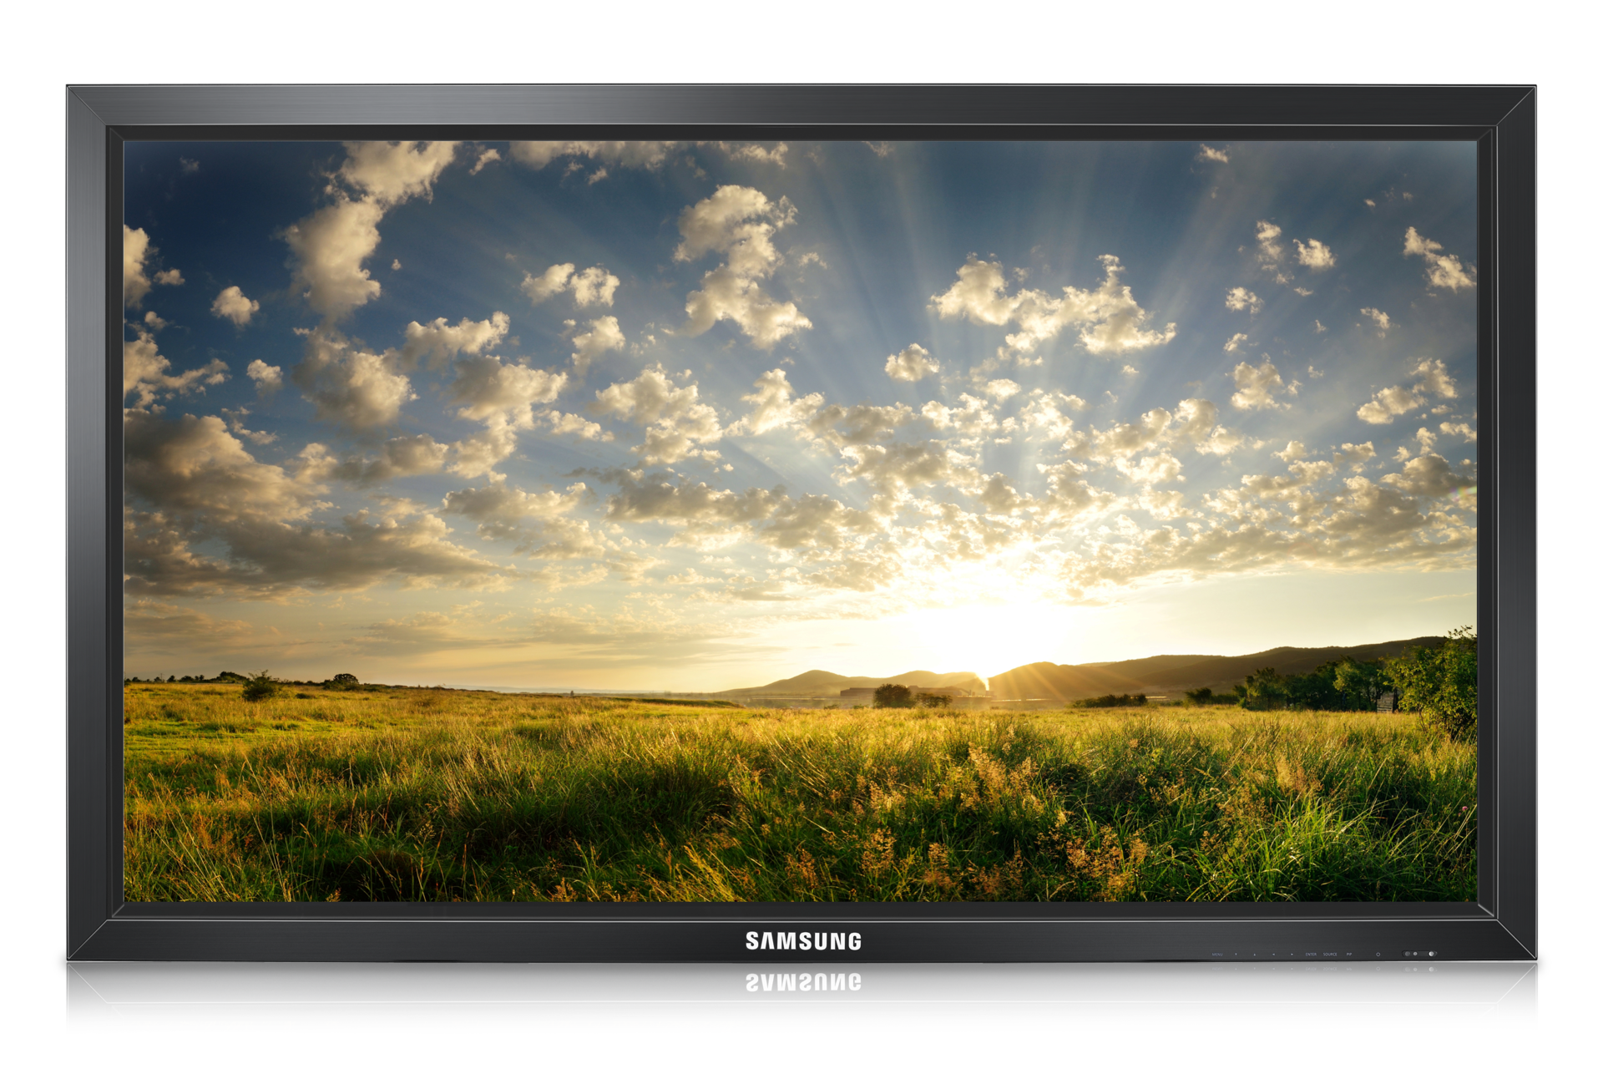Tap the down arrow on the monitor bezel
The height and width of the screenshot is (1069, 1603).
[1236, 955]
